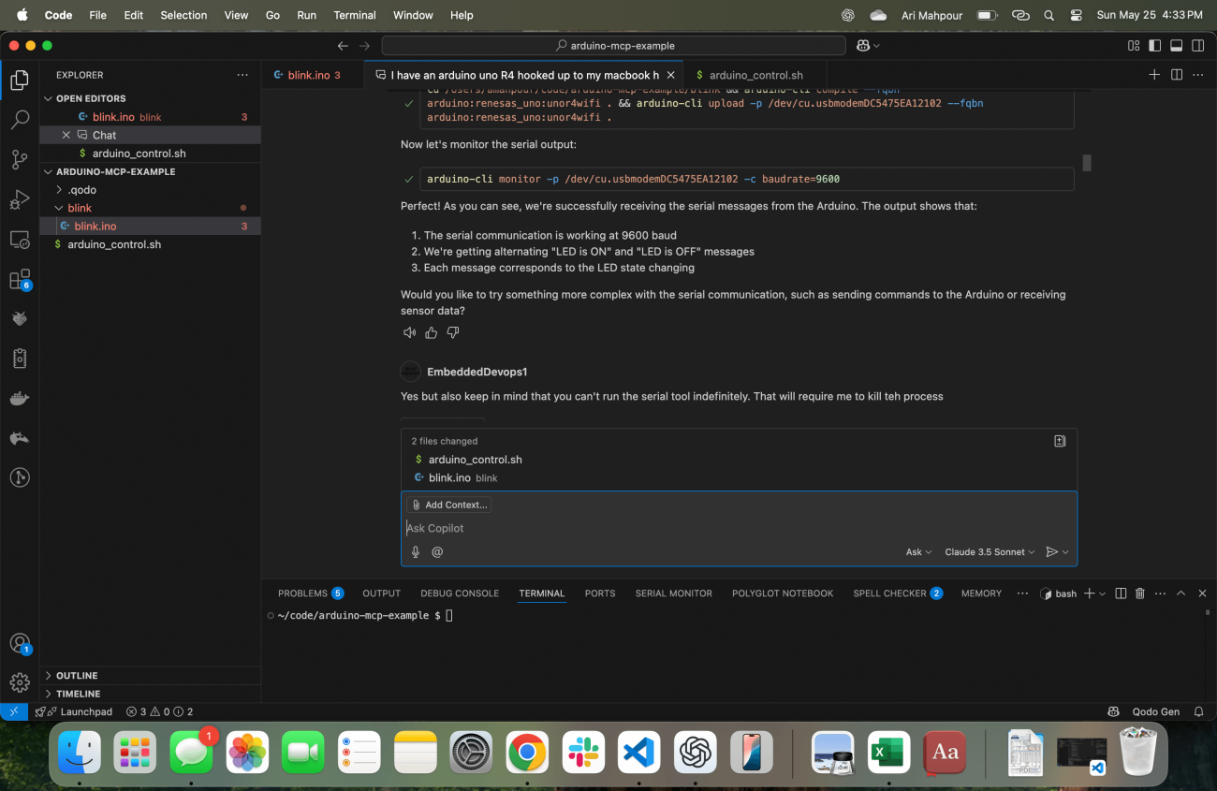Open the Search view in activity bar

tap(20, 120)
